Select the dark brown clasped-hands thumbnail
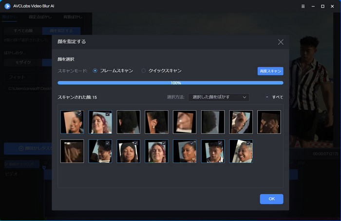The image size is (341, 221). [269, 122]
